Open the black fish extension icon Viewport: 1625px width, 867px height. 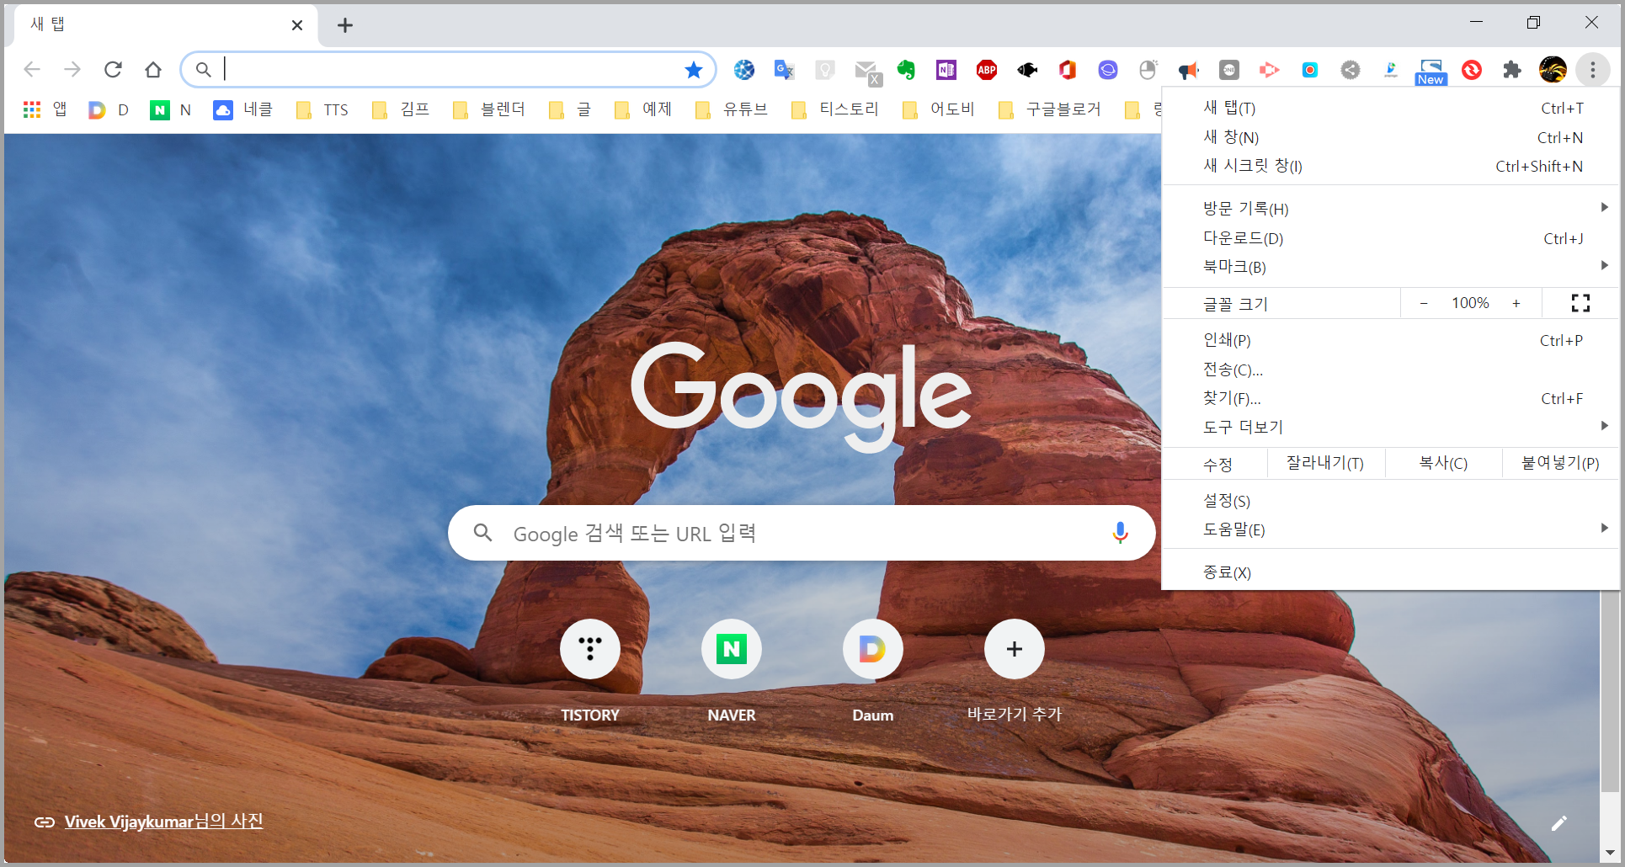coord(1027,70)
